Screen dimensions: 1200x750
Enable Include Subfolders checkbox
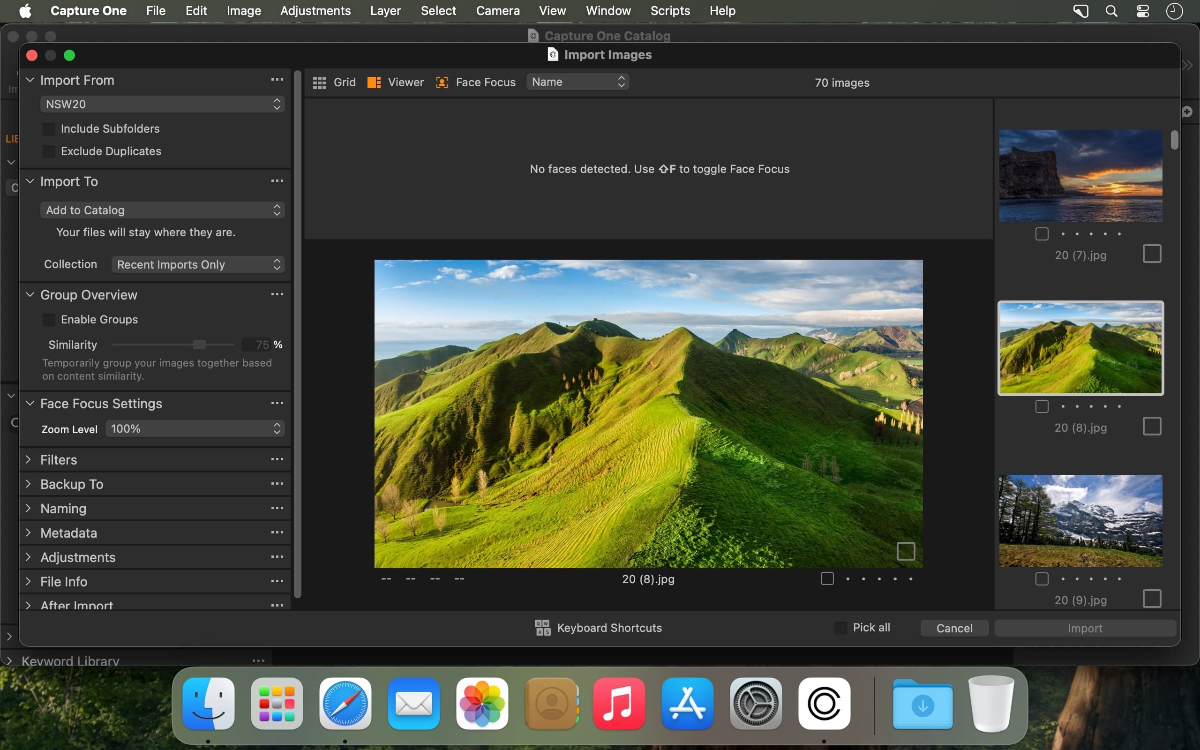coord(49,129)
